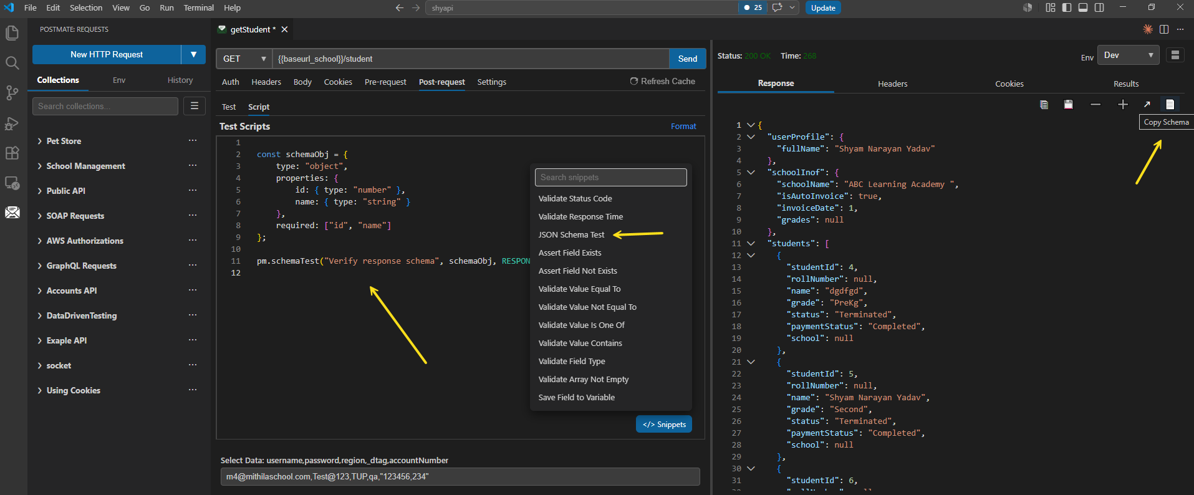Open the request Headers tab

click(266, 82)
